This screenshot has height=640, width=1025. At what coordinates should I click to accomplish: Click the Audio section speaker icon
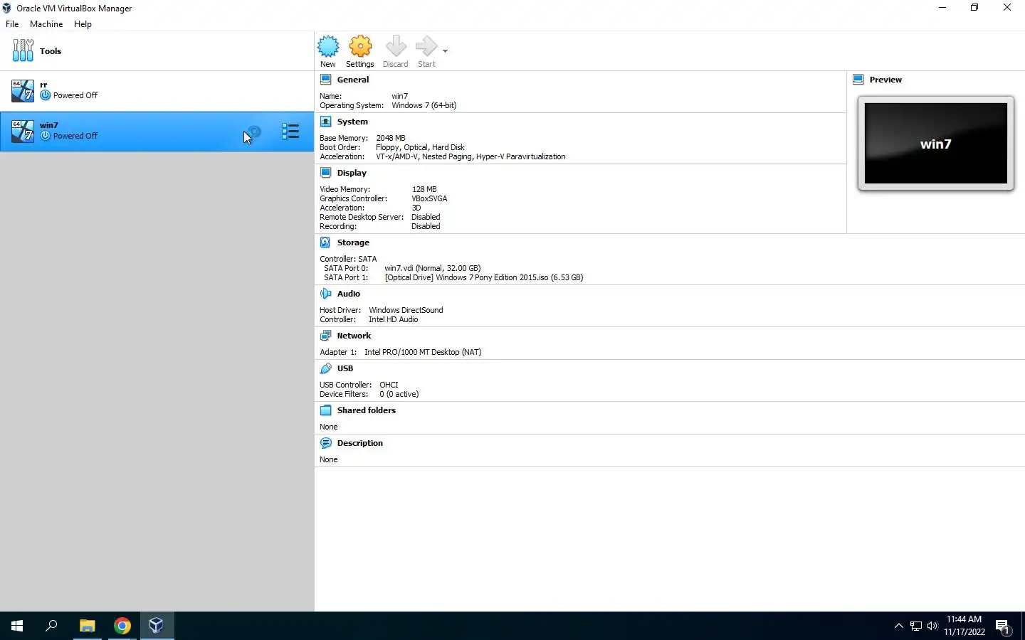[x=326, y=294]
